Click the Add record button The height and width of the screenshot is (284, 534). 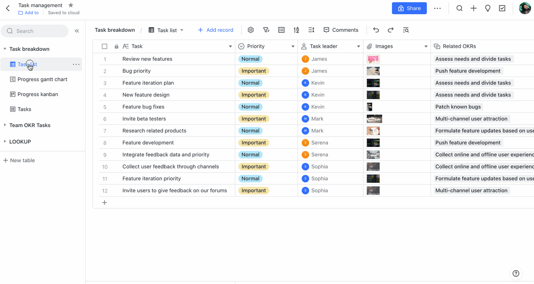pos(215,30)
